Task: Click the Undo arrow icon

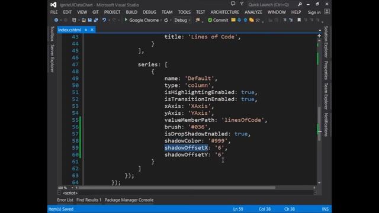Action: (x=104, y=20)
